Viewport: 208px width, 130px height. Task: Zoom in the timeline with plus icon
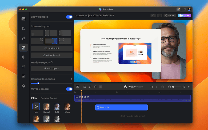point(184,87)
